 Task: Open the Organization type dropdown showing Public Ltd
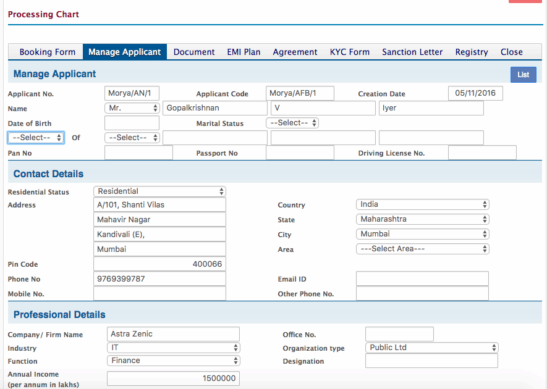click(431, 347)
